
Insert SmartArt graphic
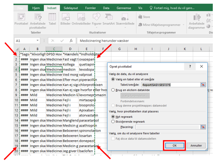(109, 19)
